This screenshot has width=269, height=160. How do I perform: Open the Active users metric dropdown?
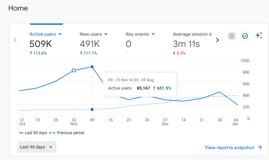point(60,34)
